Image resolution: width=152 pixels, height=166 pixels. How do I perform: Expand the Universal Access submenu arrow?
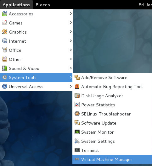pos(71,86)
